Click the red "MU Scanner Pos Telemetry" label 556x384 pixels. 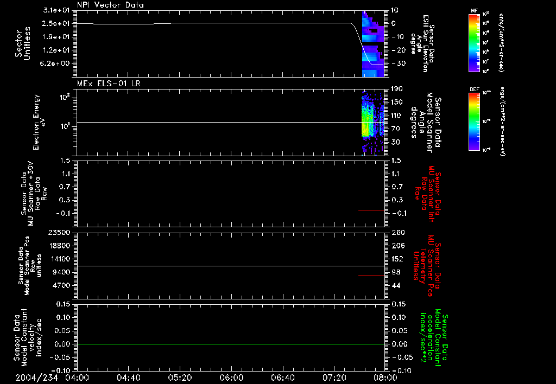coord(427,266)
